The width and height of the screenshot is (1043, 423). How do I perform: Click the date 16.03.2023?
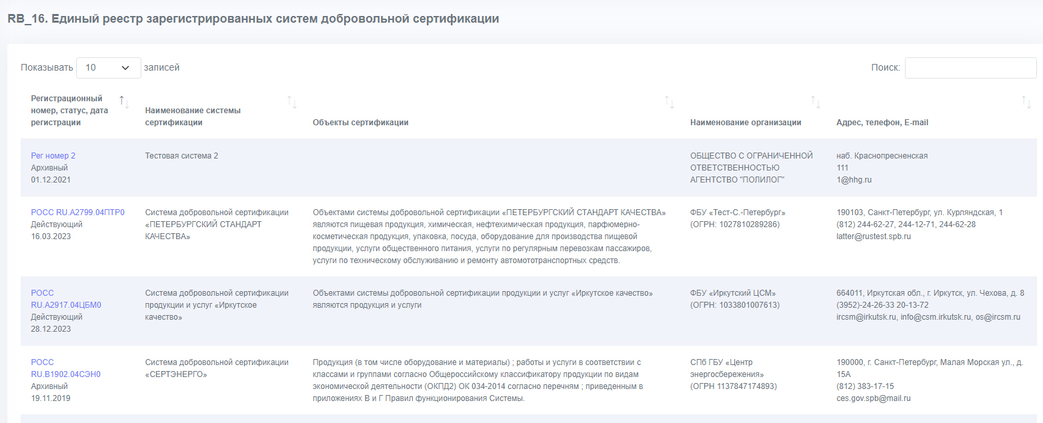pyautogui.click(x=51, y=236)
